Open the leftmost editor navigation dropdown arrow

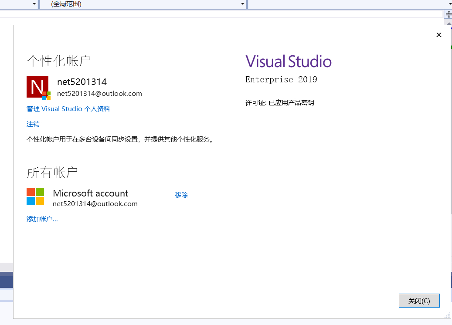[x=34, y=4]
